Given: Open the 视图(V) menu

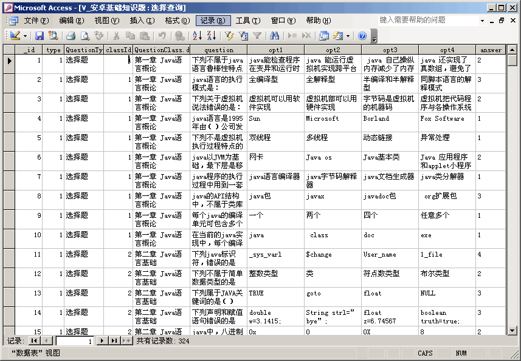Looking at the screenshot, I should tap(106, 21).
